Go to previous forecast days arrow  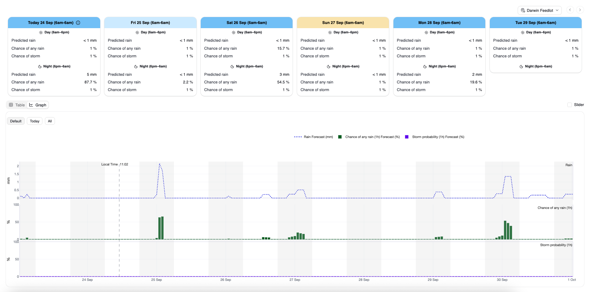point(570,10)
